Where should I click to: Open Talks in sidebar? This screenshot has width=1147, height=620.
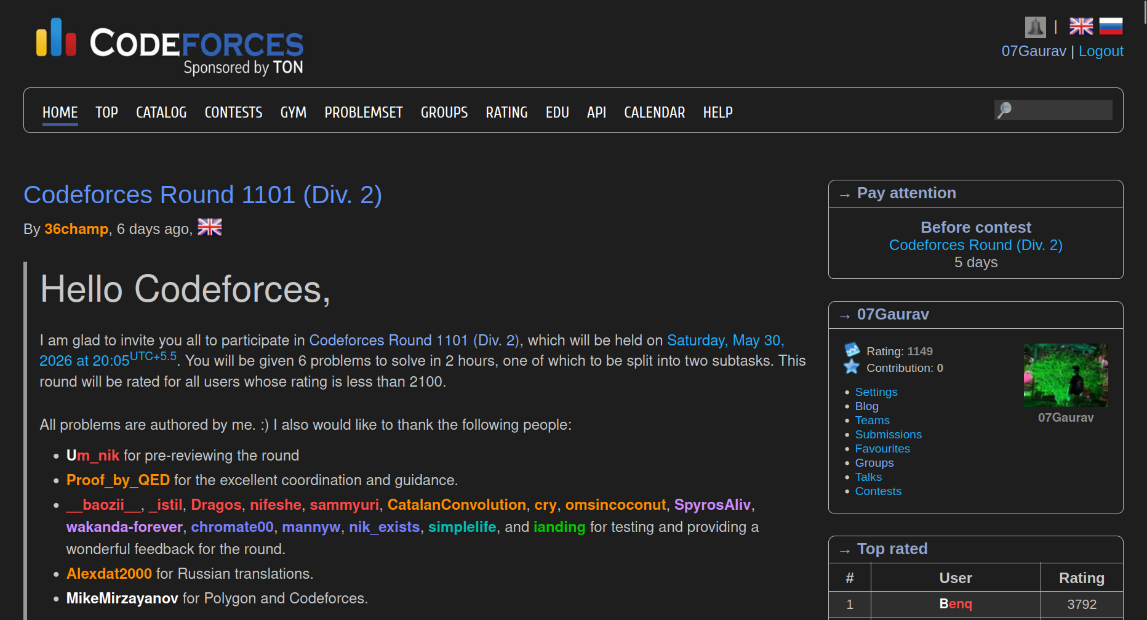coord(868,477)
